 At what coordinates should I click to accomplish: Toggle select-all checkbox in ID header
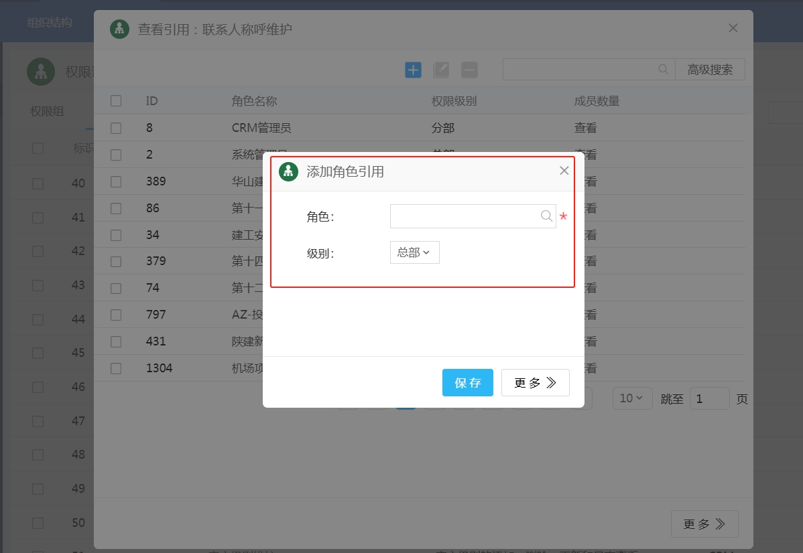(116, 101)
